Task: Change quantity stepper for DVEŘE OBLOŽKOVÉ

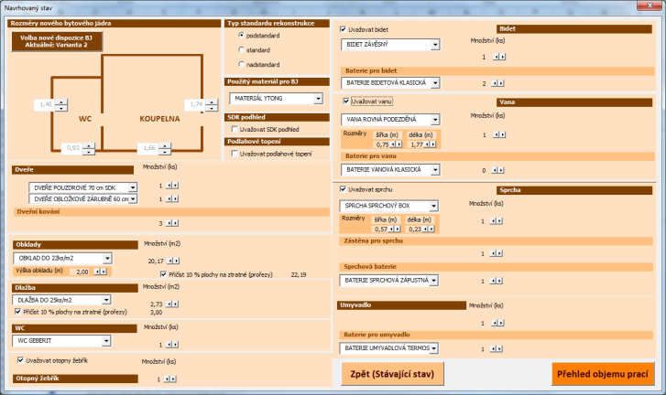Action: (172, 198)
